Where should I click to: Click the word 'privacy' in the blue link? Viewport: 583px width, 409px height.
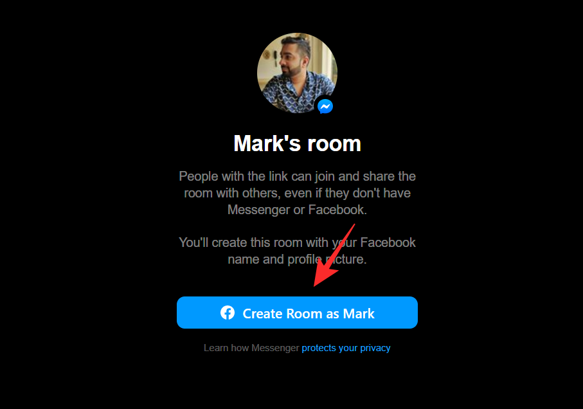click(375, 349)
